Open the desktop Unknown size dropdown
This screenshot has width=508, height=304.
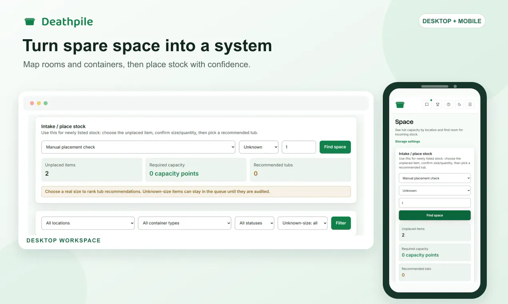[x=258, y=147]
